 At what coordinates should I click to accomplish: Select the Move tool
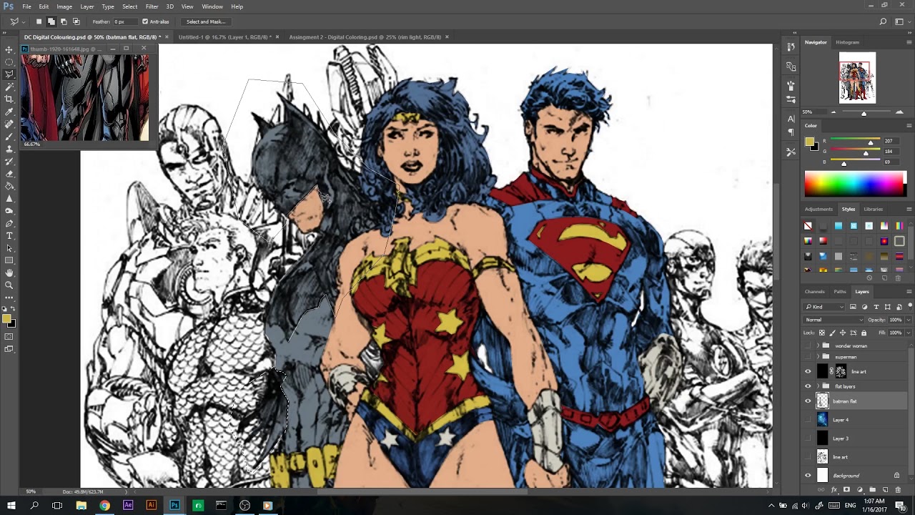[9, 49]
